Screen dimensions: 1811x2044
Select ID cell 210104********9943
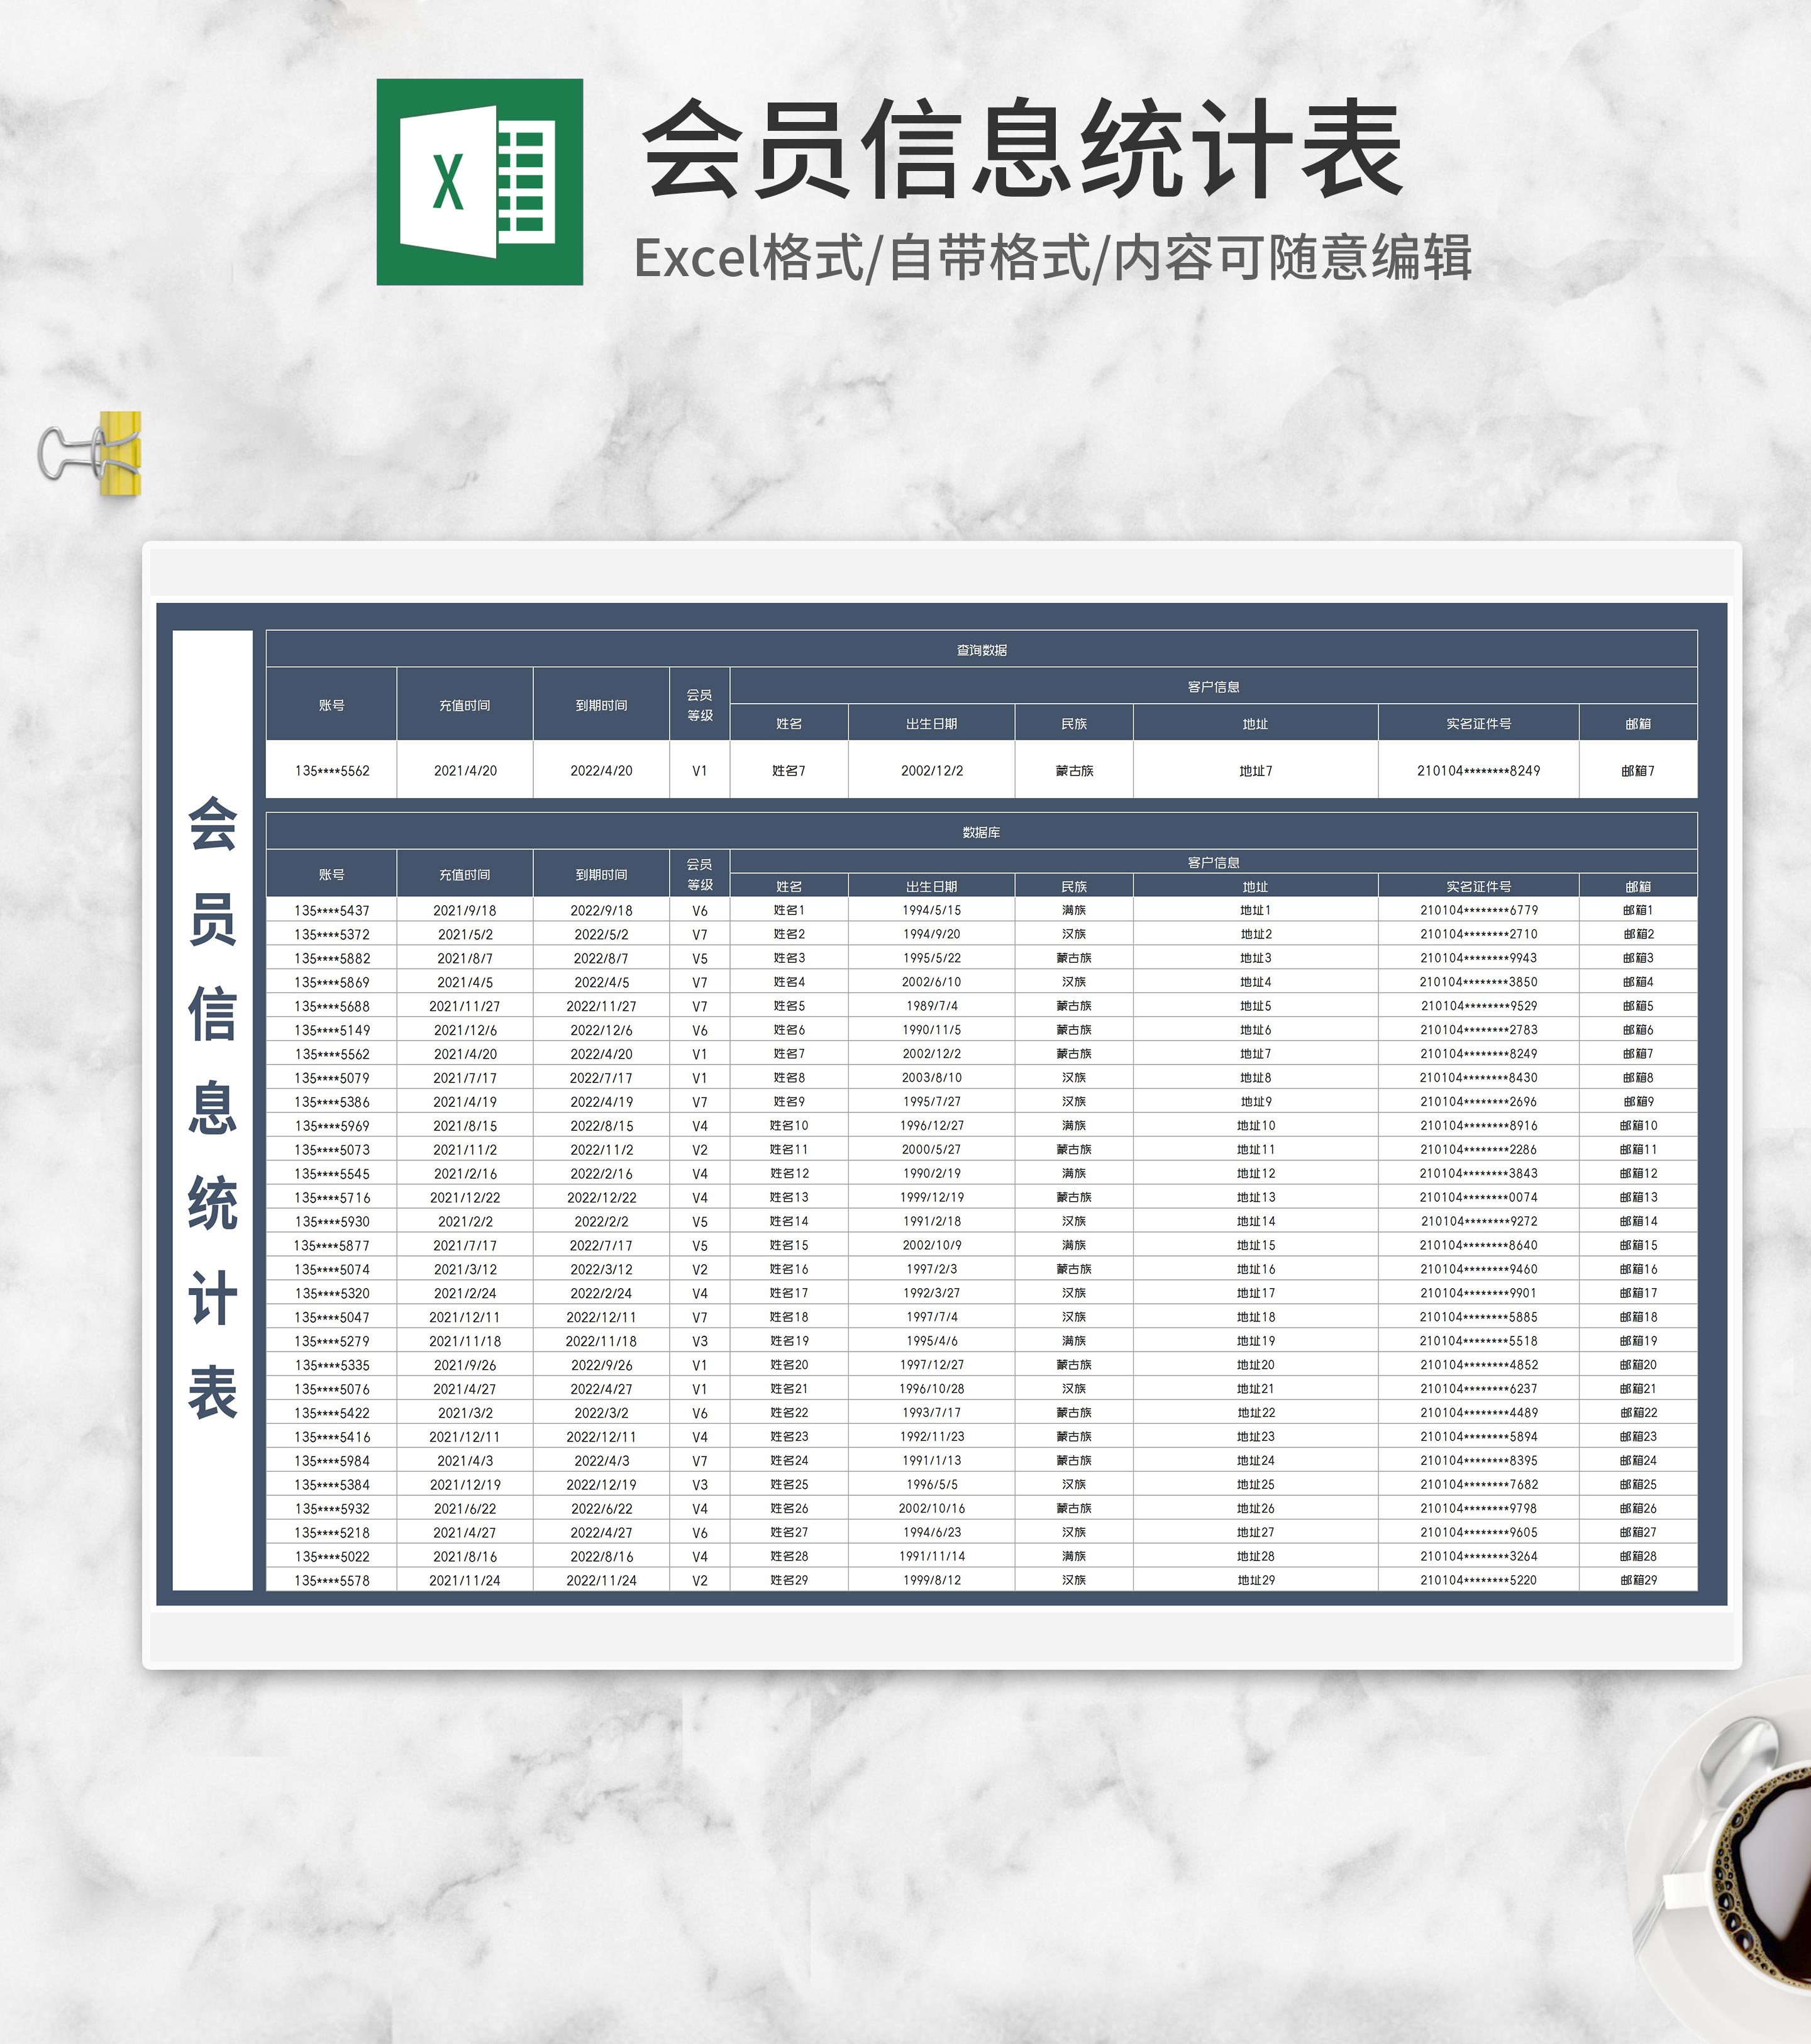point(1477,958)
